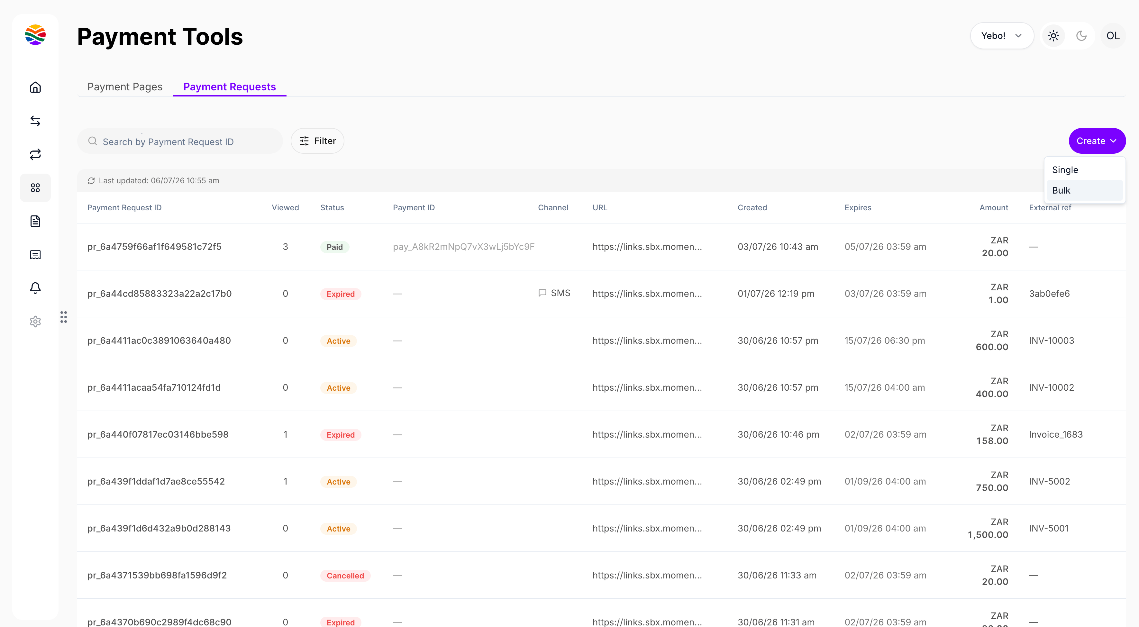Click external ref INV-10002

[x=1052, y=387]
